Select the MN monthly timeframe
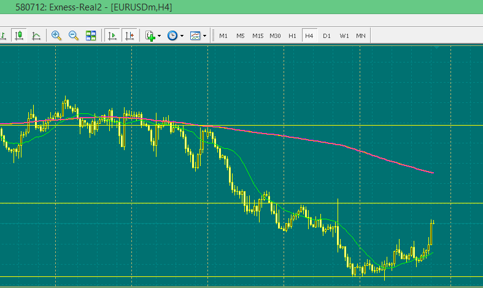Screen dimensions: 483x288 (x=361, y=36)
